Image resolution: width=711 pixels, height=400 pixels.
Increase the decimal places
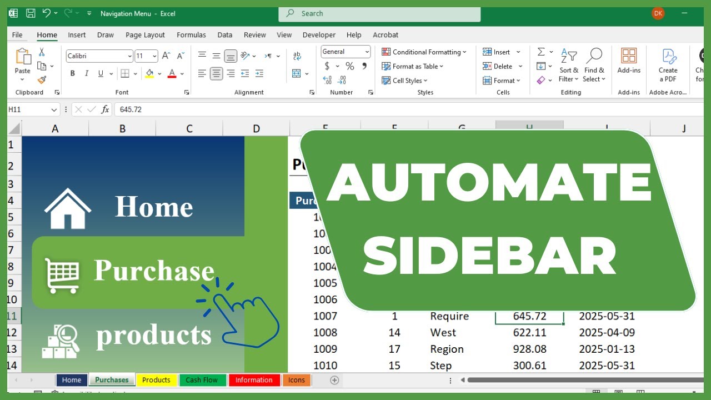pos(327,80)
